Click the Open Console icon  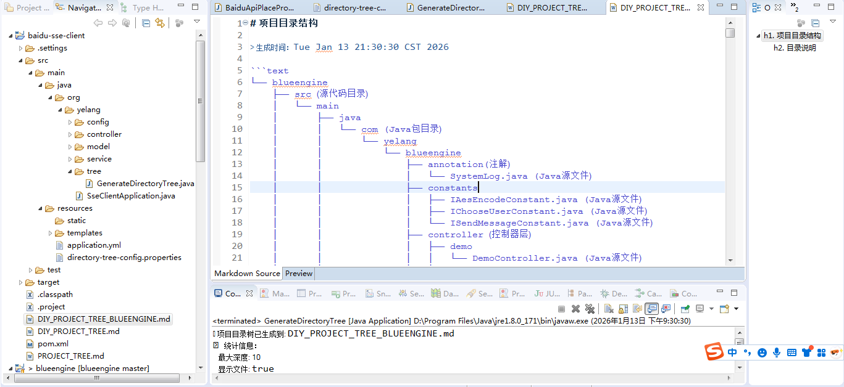click(724, 309)
